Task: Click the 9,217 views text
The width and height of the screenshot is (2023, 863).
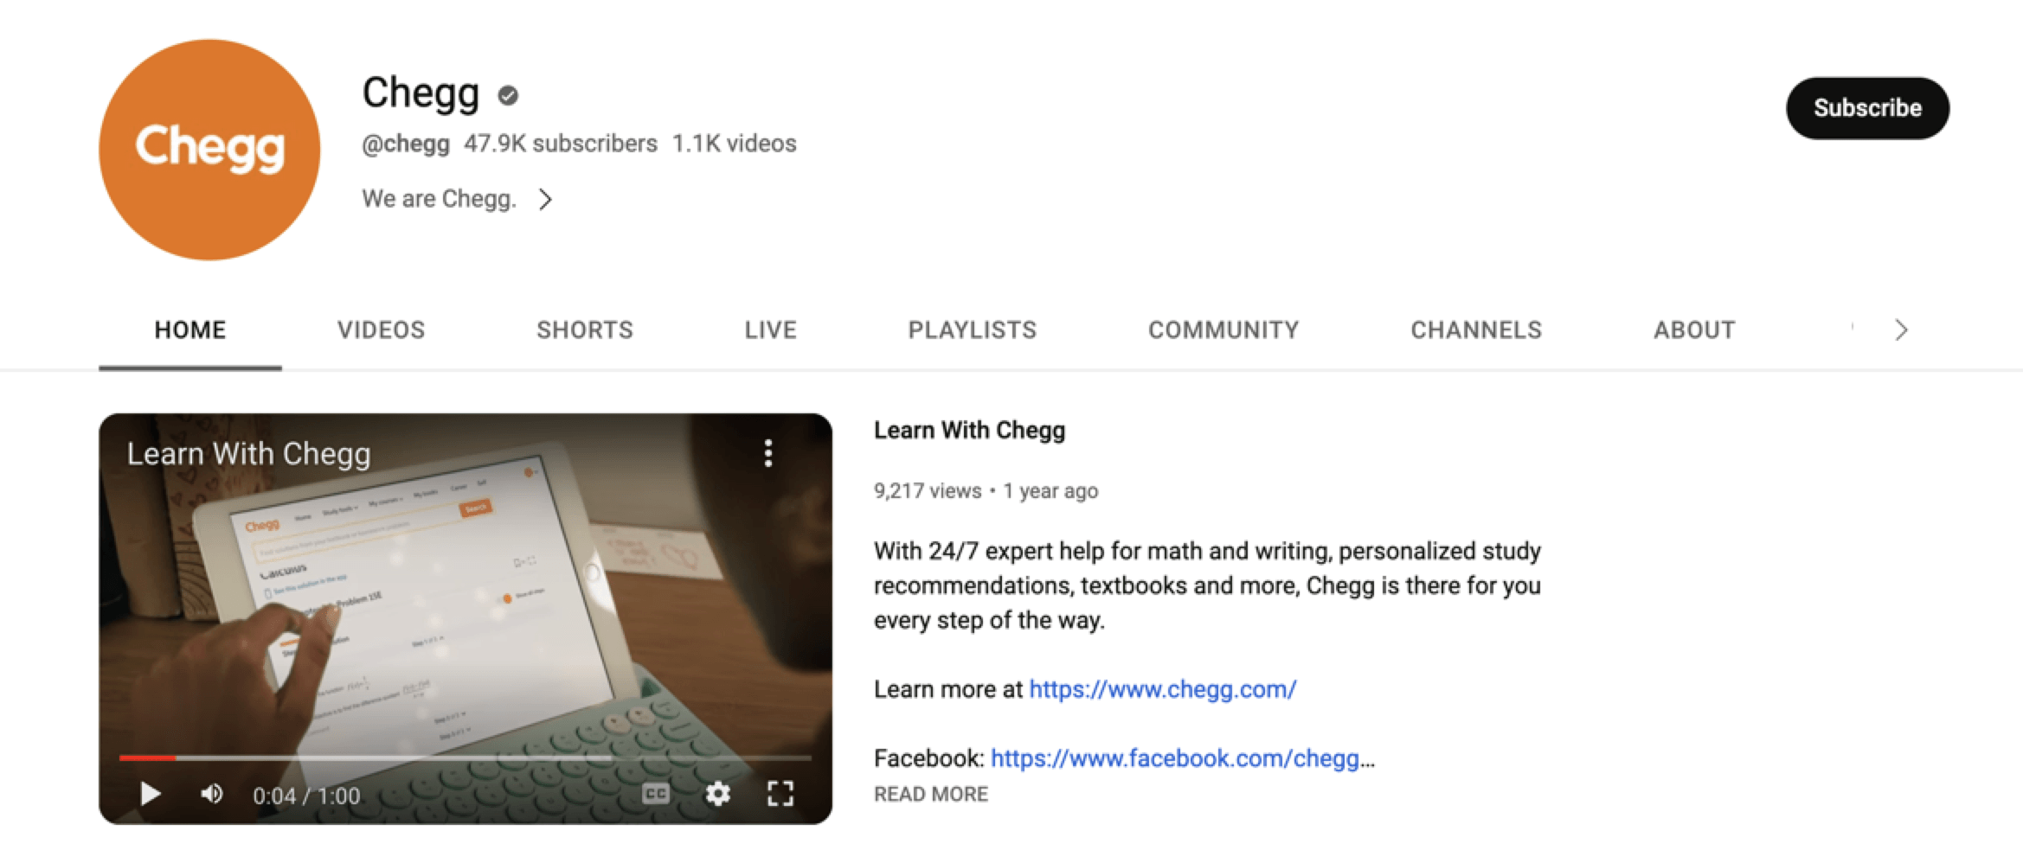Action: click(928, 491)
